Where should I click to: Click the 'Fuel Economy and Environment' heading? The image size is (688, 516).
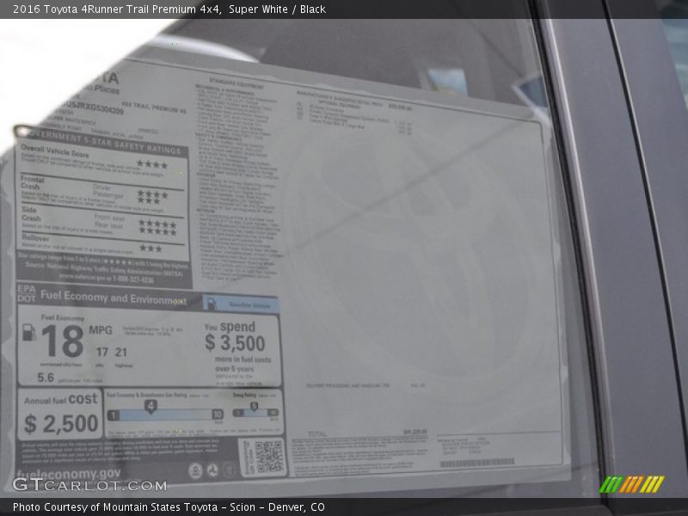tap(114, 298)
